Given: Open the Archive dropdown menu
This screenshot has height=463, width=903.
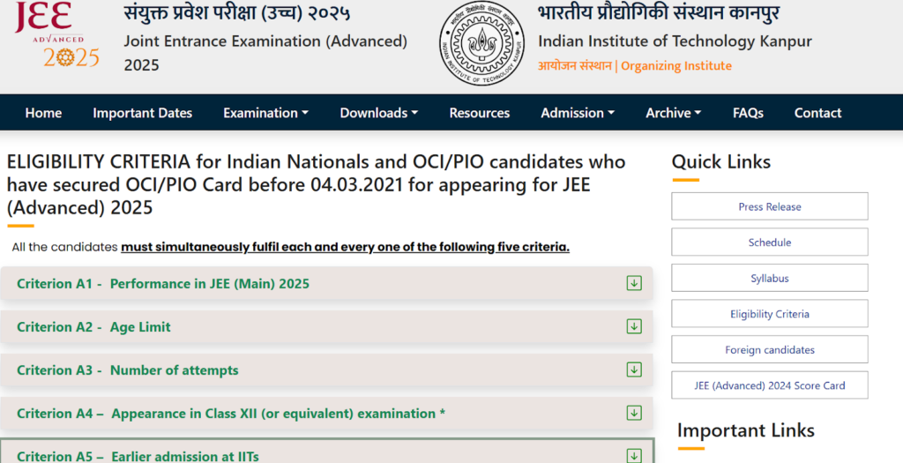Looking at the screenshot, I should 673,113.
